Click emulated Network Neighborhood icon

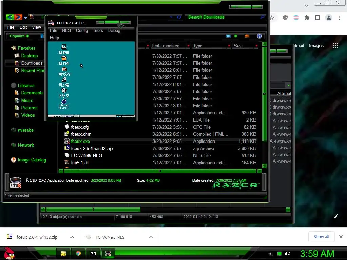pos(64,82)
